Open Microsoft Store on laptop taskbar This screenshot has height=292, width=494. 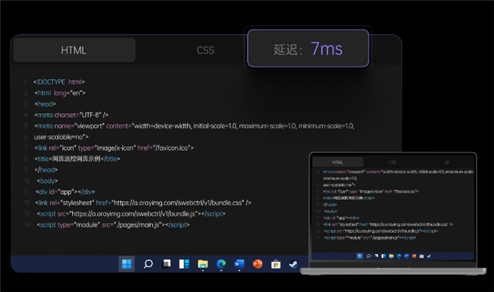422,256
